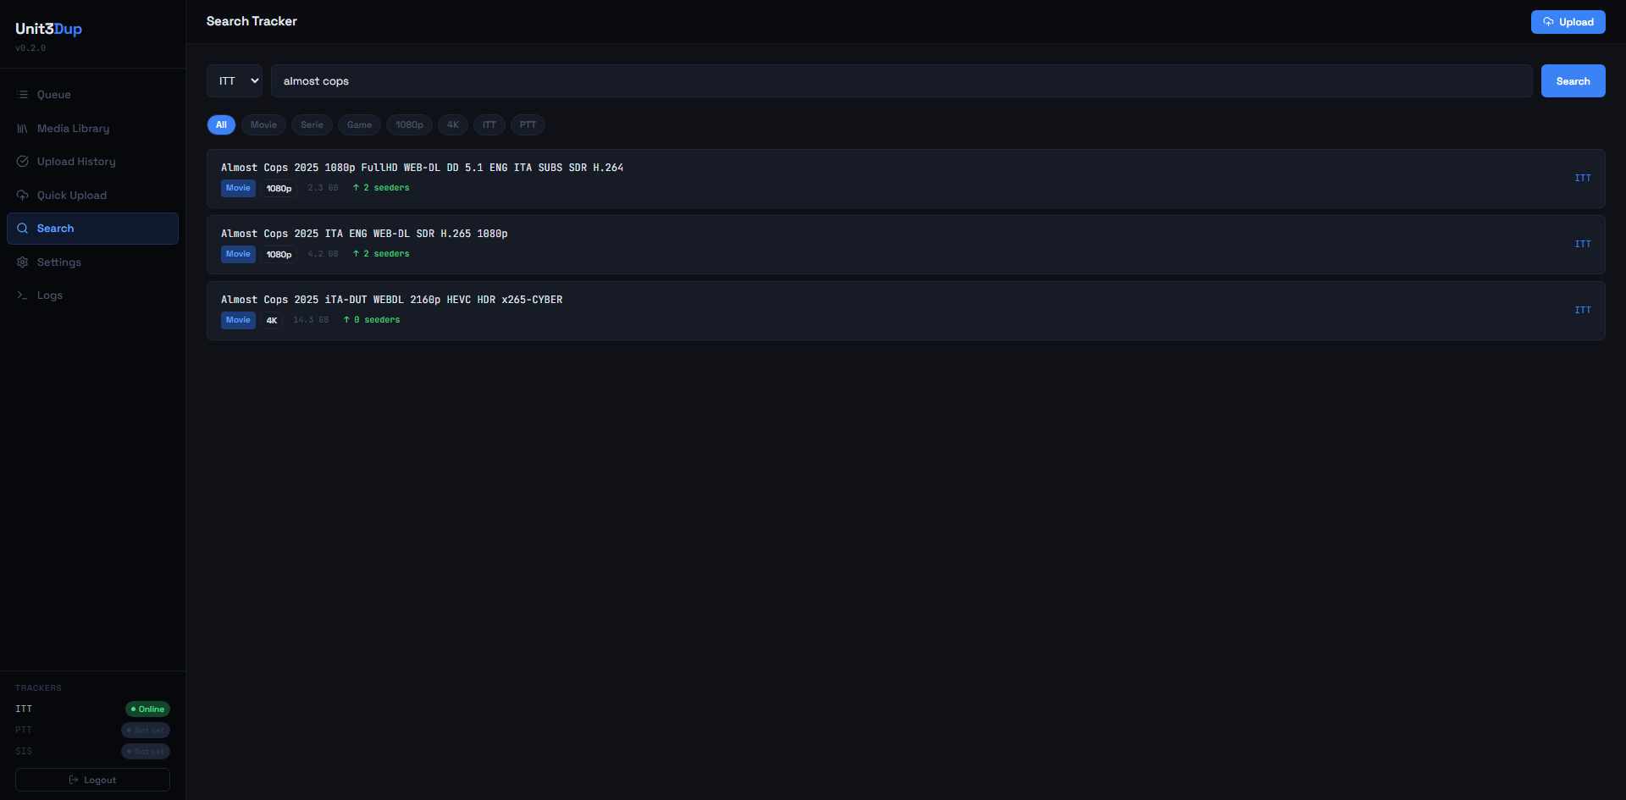
Task: Select the 1080p filter tab
Action: tap(409, 124)
